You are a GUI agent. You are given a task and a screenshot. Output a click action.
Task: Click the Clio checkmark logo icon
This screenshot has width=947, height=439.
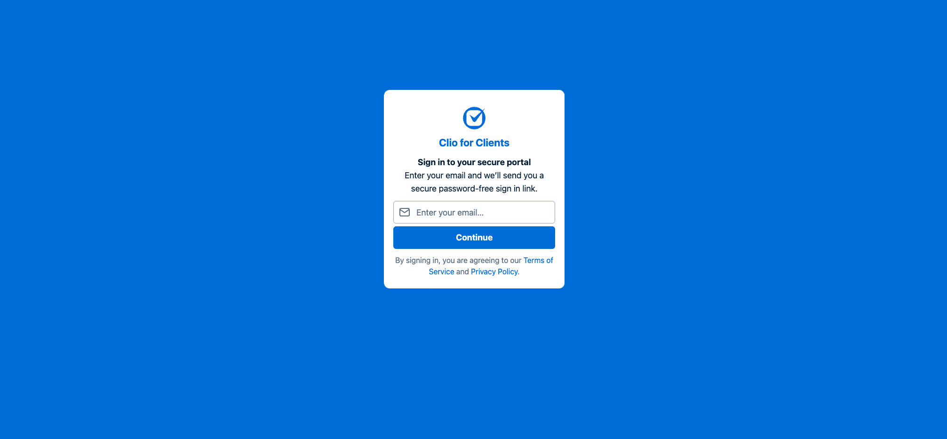(x=474, y=118)
